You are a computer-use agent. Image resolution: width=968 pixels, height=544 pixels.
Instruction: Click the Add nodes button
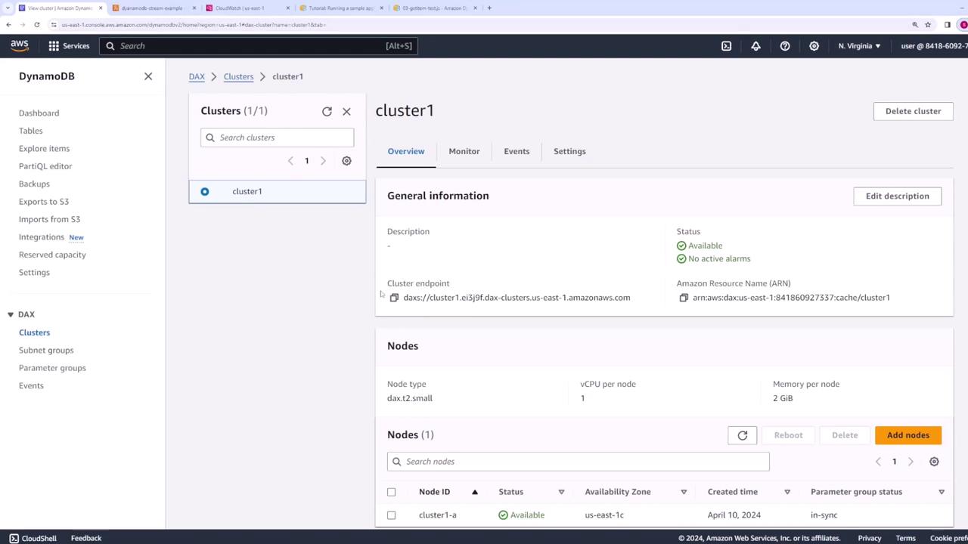pyautogui.click(x=907, y=435)
